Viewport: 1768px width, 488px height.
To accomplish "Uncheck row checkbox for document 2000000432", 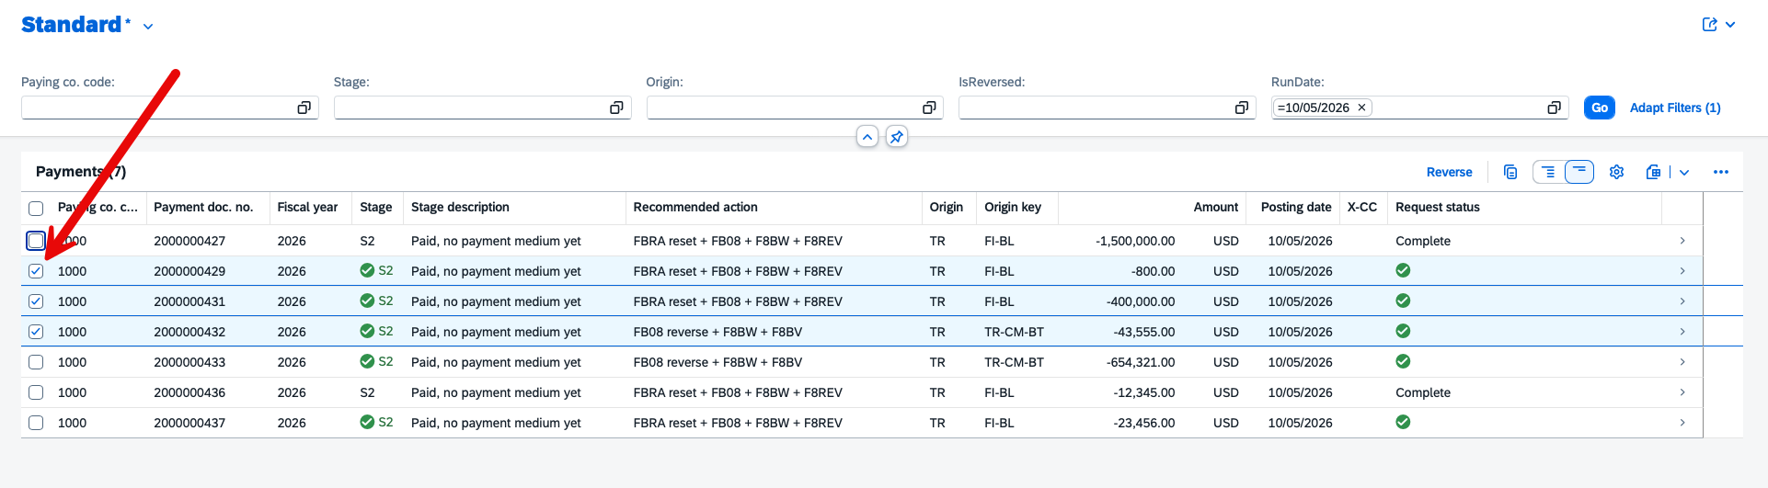I will (36, 332).
